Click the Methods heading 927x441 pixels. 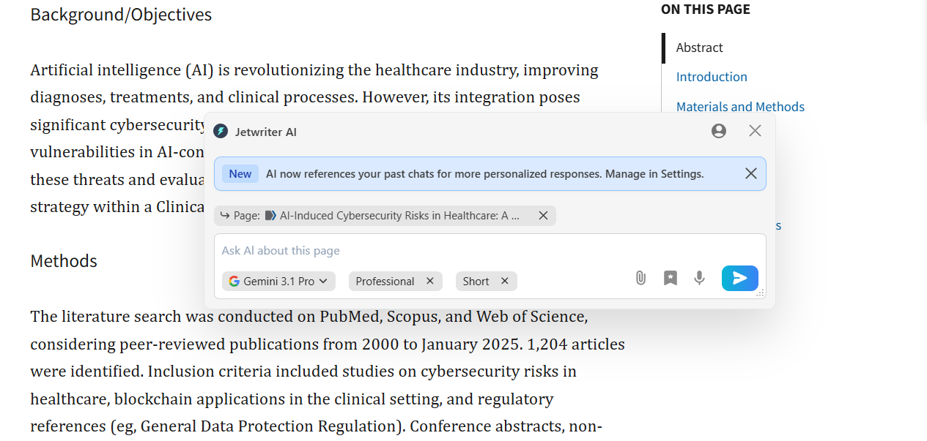click(x=64, y=261)
